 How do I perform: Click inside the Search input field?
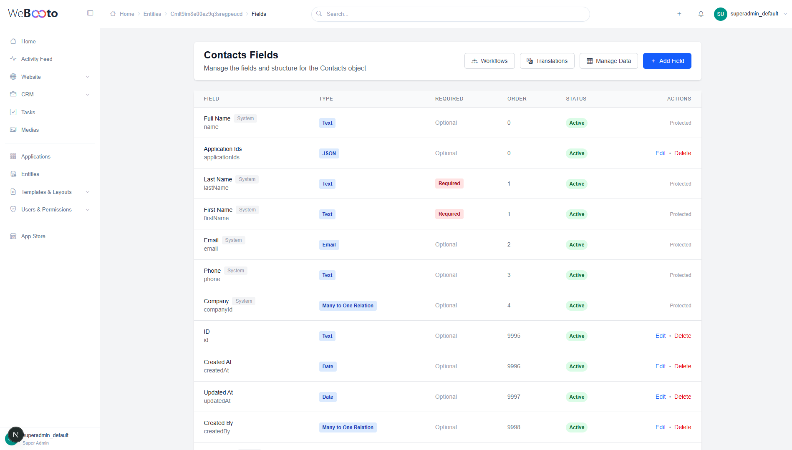pyautogui.click(x=451, y=14)
